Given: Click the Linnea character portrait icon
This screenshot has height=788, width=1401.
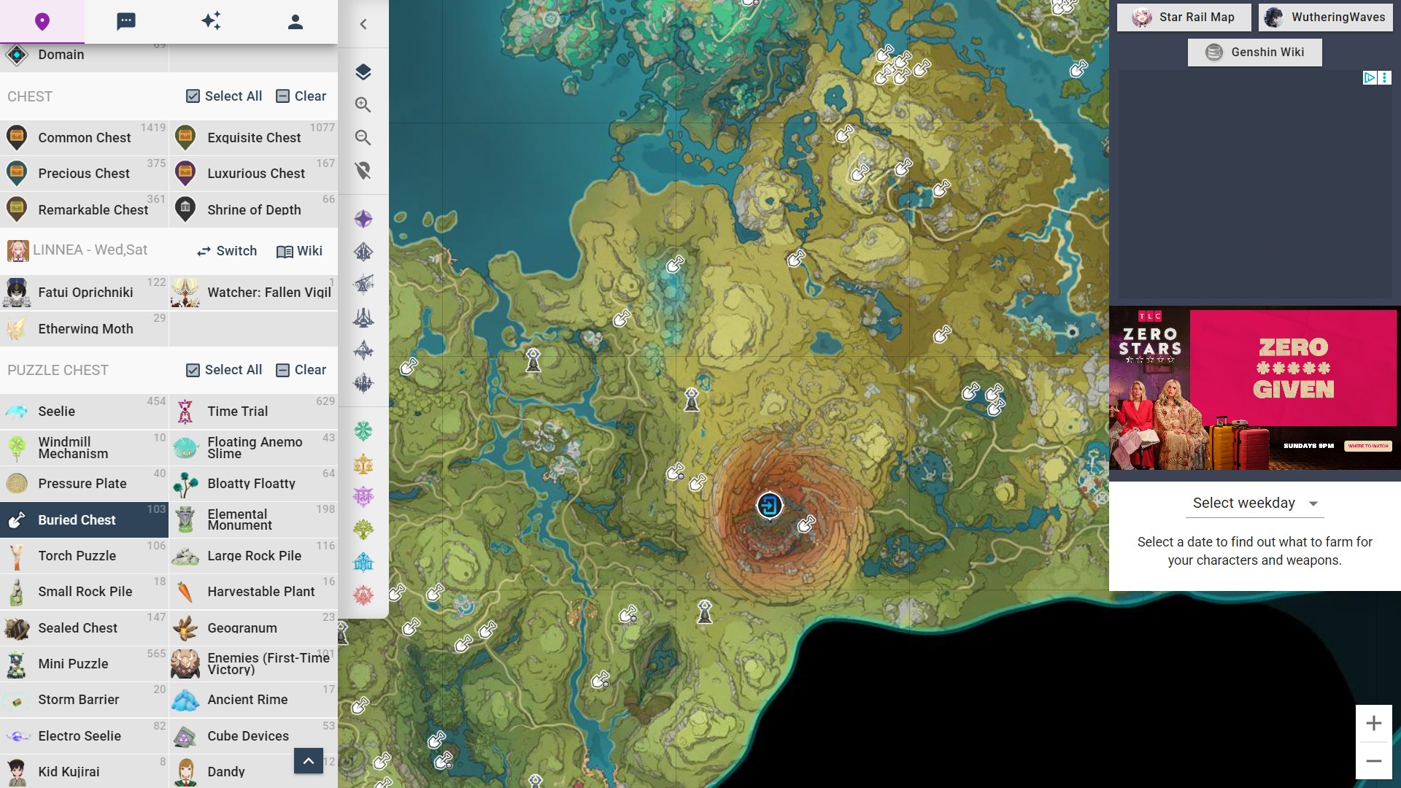Looking at the screenshot, I should [x=18, y=251].
